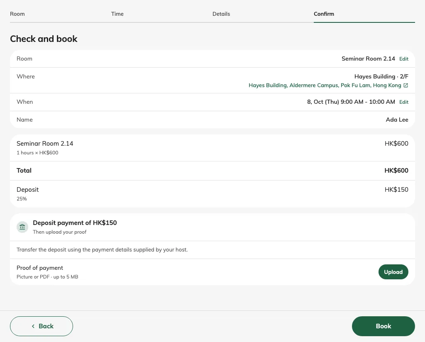Click the 'Check and book' heading
This screenshot has width=425, height=342.
tap(44, 39)
